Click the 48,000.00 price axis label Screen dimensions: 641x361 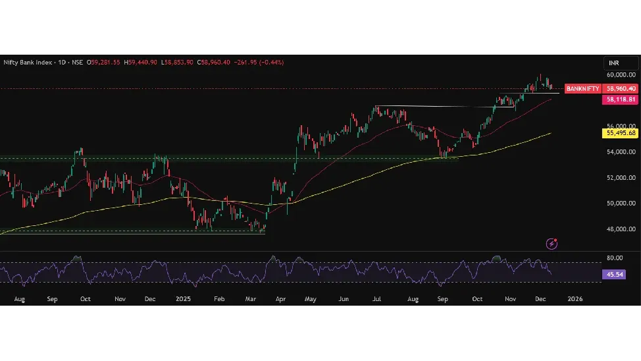[621, 229]
